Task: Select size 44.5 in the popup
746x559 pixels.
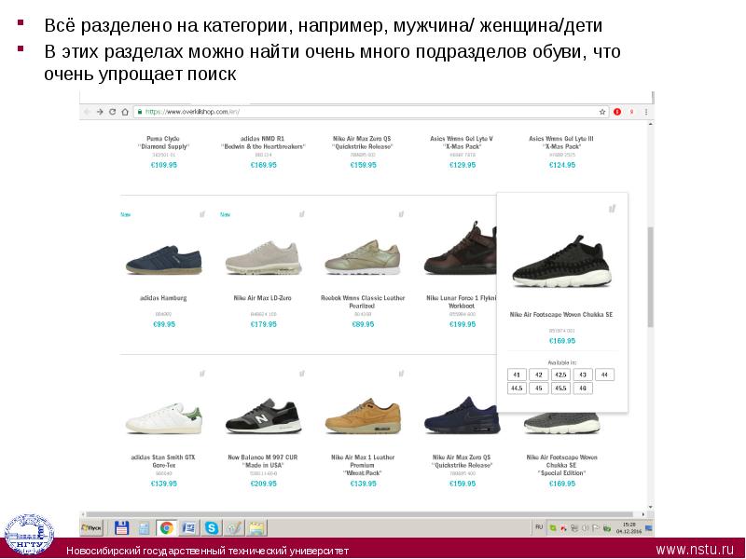Action: click(517, 388)
